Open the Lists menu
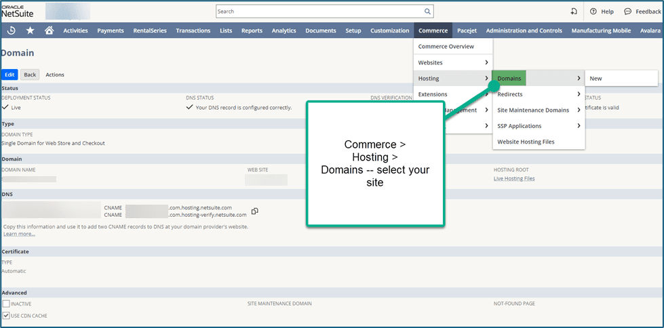 [226, 30]
